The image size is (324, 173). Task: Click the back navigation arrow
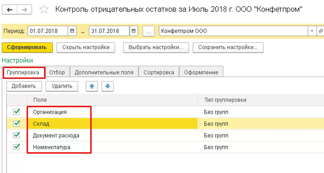pyautogui.click(x=10, y=10)
